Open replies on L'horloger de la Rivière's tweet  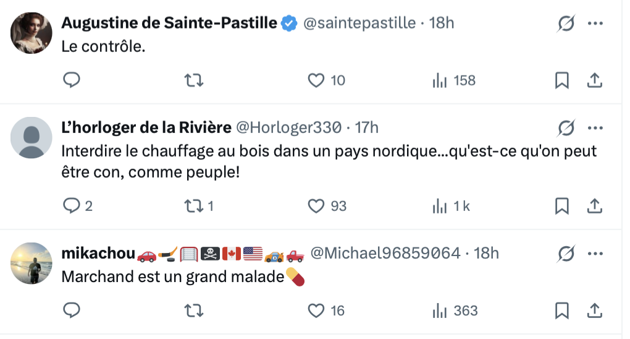pyautogui.click(x=72, y=206)
